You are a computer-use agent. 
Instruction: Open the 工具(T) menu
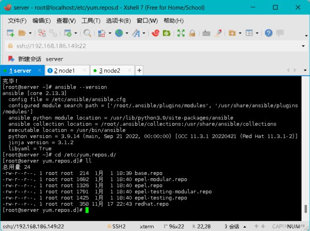pyautogui.click(x=91, y=21)
